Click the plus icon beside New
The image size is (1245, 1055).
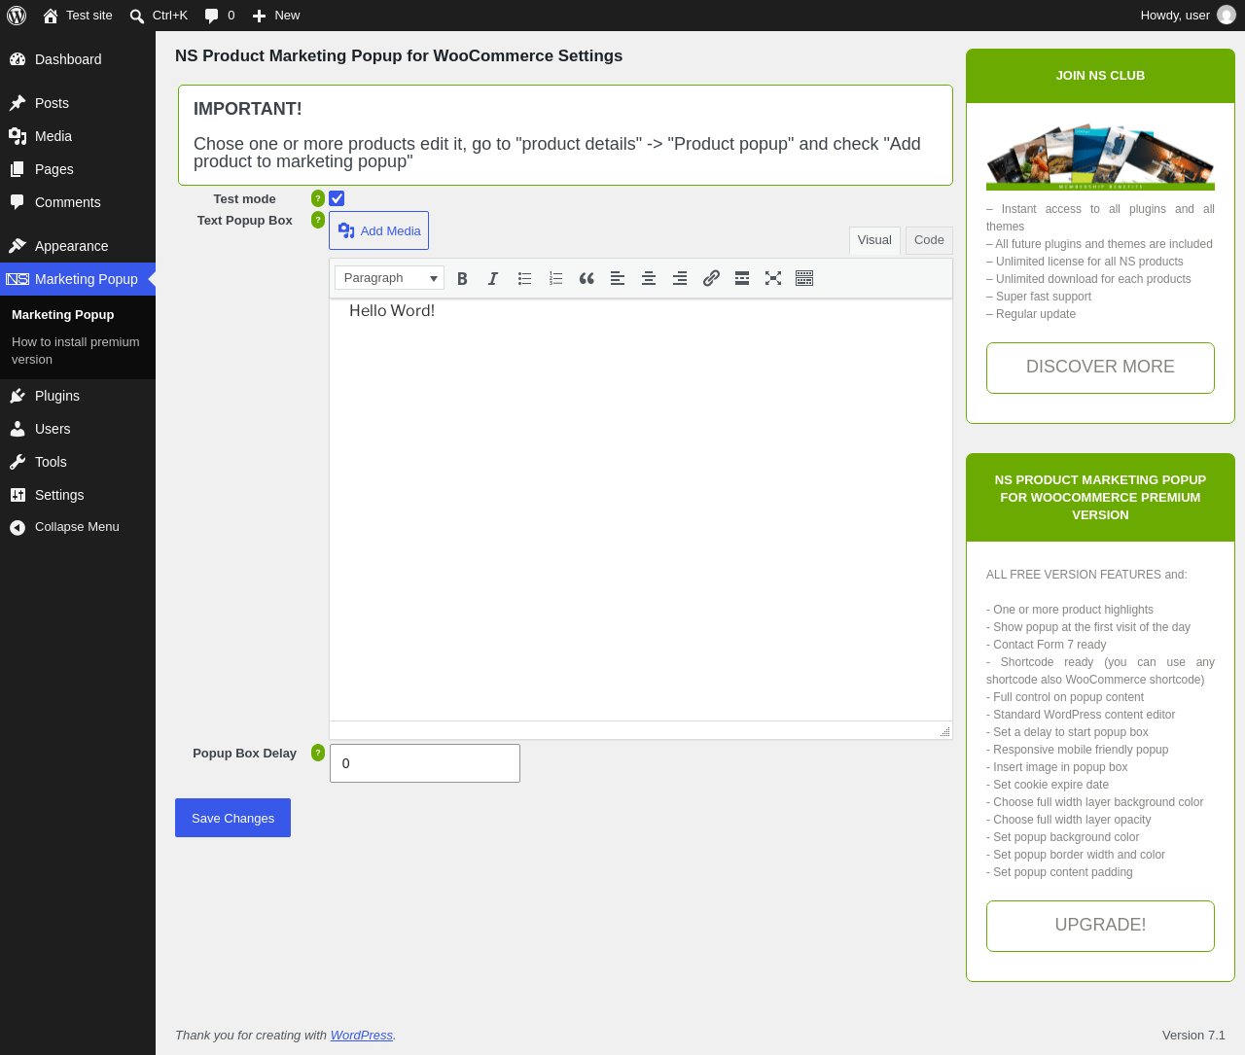[x=259, y=16]
